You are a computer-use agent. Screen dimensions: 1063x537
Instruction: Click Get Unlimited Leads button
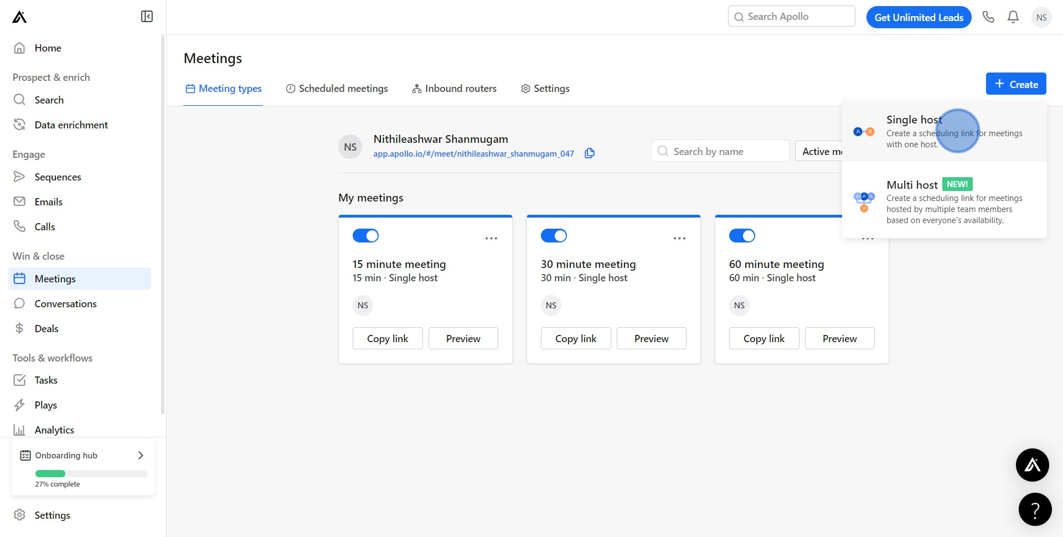(x=918, y=17)
